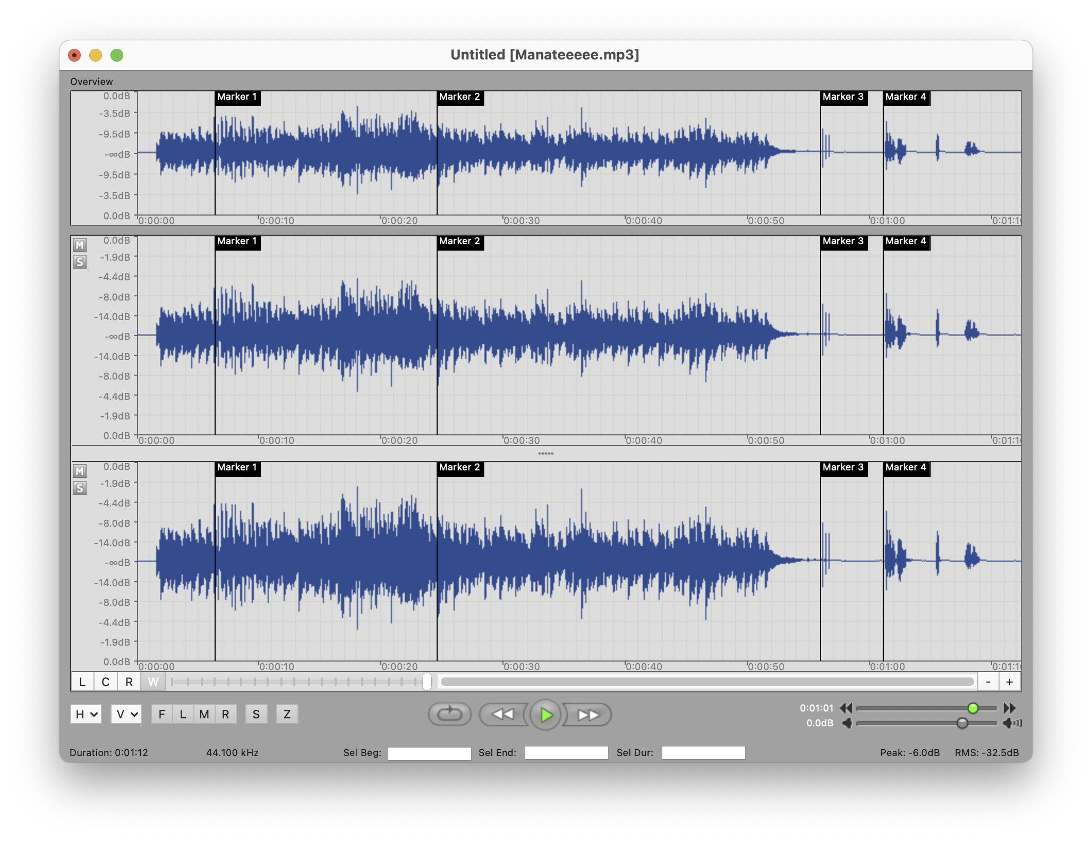This screenshot has width=1092, height=841.
Task: Solo the upper channel with S button
Action: (80, 262)
